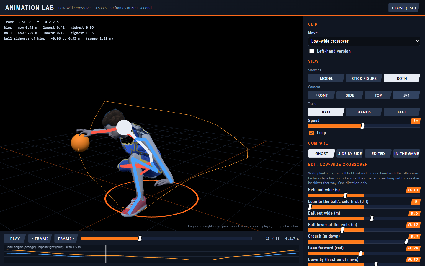This screenshot has height=266, width=425.
Task: Enable the Left-hand version checkbox
Action: point(312,51)
